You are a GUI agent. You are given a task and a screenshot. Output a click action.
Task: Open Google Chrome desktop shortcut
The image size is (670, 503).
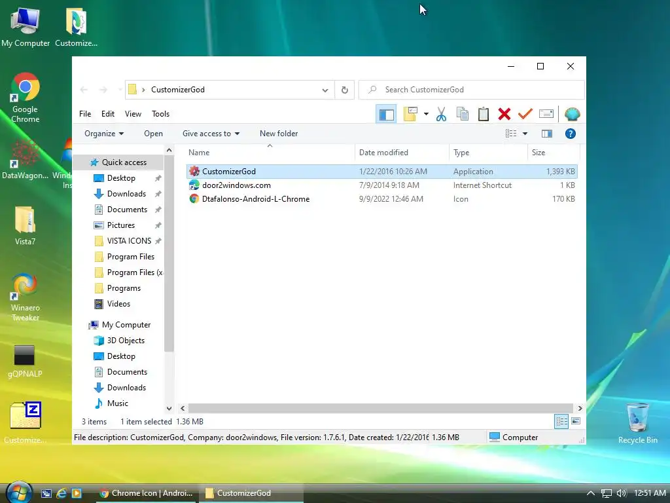[x=26, y=98]
